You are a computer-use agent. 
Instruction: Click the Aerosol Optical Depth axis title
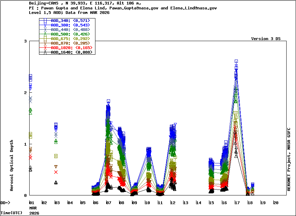pos(11,165)
